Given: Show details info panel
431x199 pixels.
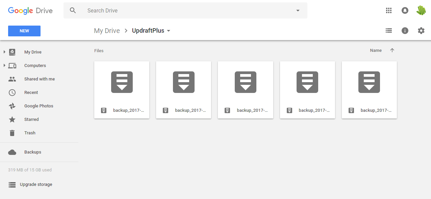Looking at the screenshot, I should point(405,31).
